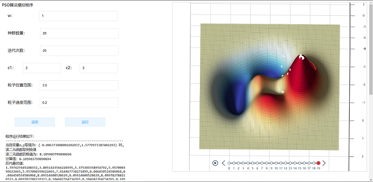
Task: Click the page vertical scrollbar thumb
Action: tap(371, 49)
